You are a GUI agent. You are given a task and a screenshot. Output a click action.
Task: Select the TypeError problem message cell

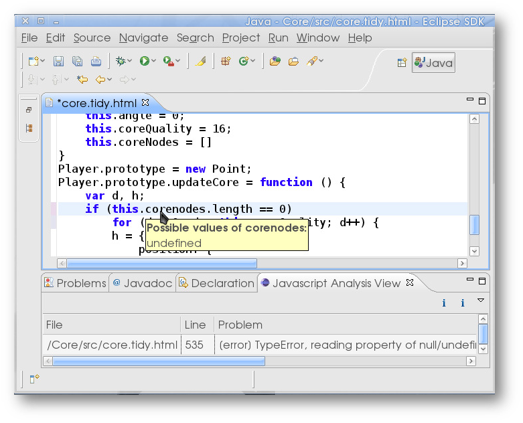click(346, 345)
